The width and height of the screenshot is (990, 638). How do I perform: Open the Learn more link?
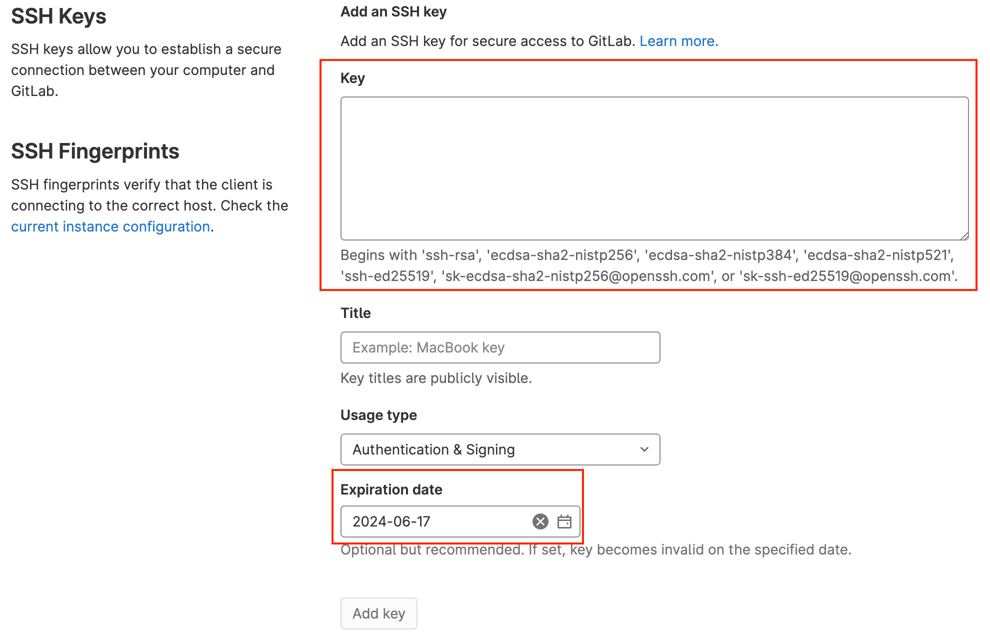pos(678,41)
